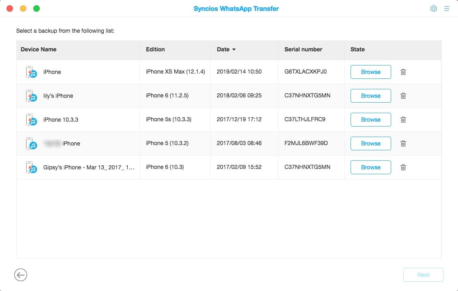Browse the Gipsy's iPhone backup

[x=370, y=167]
